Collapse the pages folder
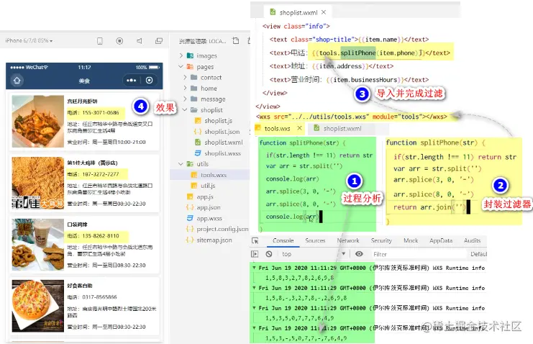This screenshot has height=344, width=533. tap(181, 67)
